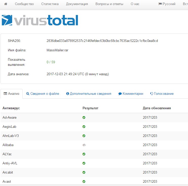
Task: Open the О нас link
Action: click(x=135, y=4)
